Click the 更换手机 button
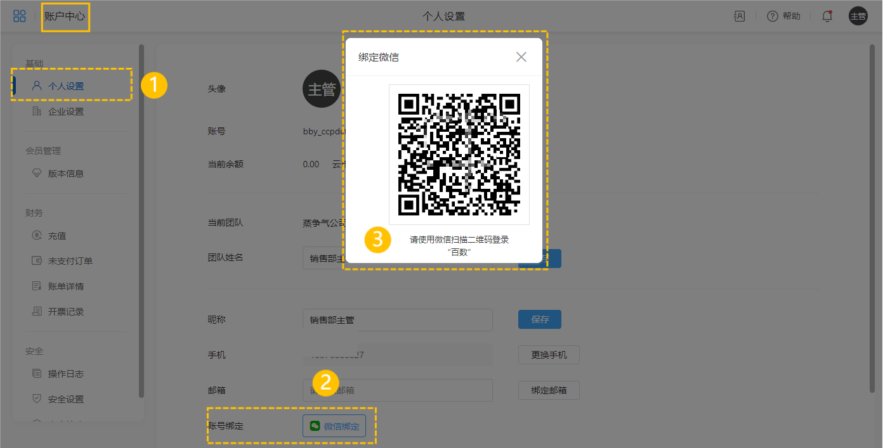The height and width of the screenshot is (448, 883). [x=549, y=355]
